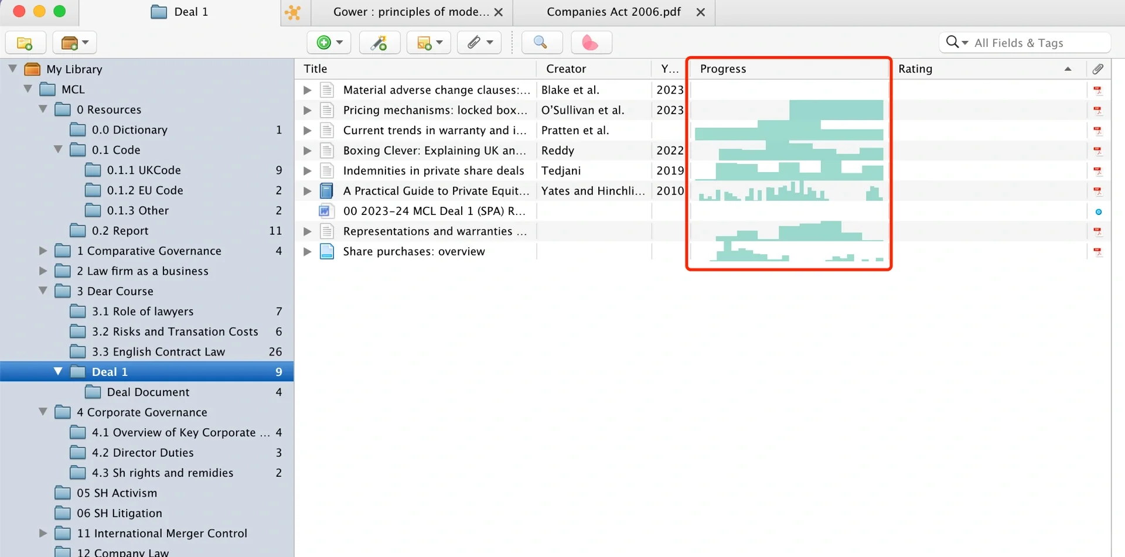Image resolution: width=1125 pixels, height=557 pixels.
Task: Switch to the Deal 1 library tab
Action: pos(180,12)
